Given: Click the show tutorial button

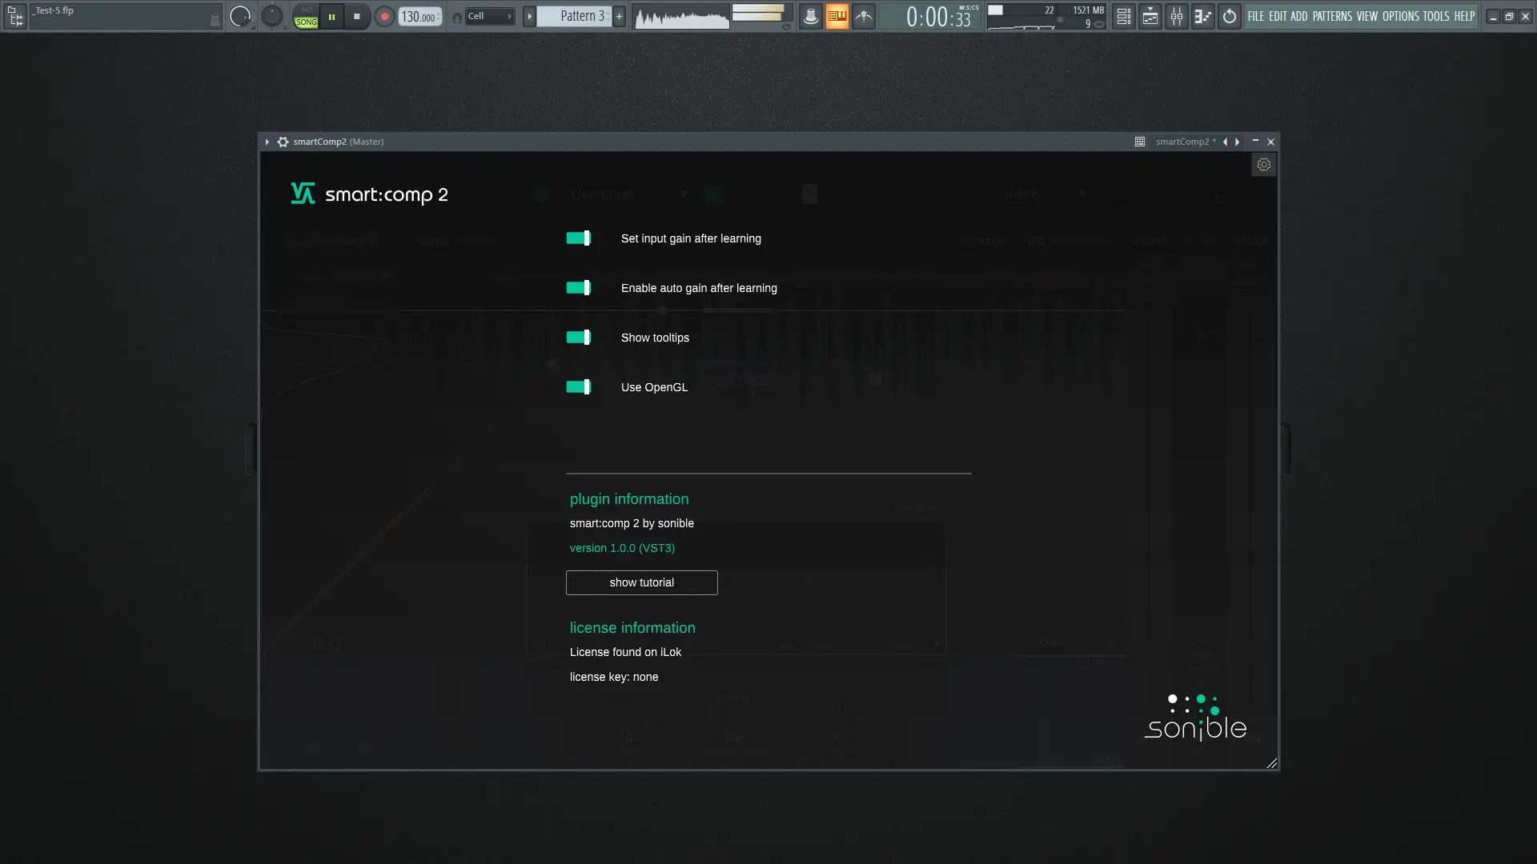Looking at the screenshot, I should (641, 582).
